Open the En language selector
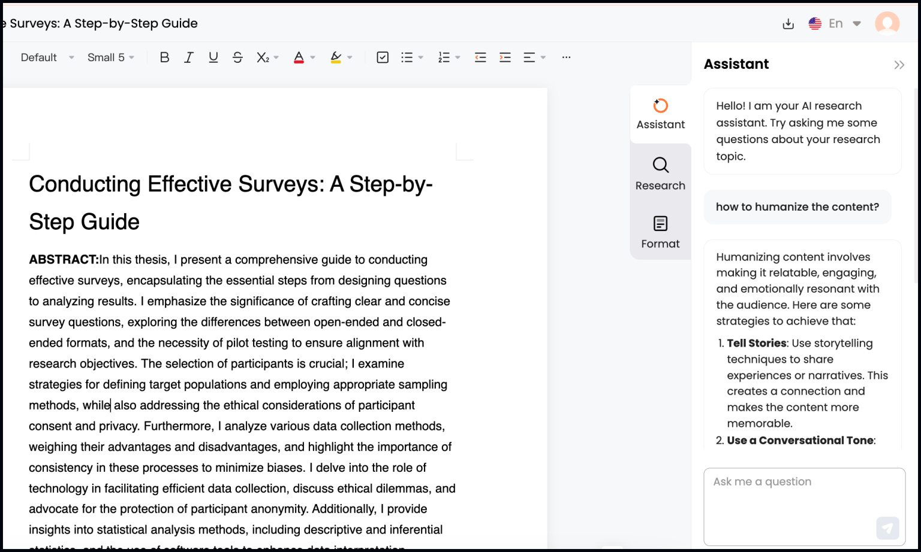This screenshot has height=552, width=921. [x=835, y=23]
